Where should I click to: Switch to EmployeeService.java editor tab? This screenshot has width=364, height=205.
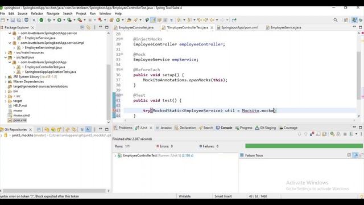[x=283, y=27]
